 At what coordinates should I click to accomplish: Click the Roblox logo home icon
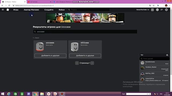(8, 10)
